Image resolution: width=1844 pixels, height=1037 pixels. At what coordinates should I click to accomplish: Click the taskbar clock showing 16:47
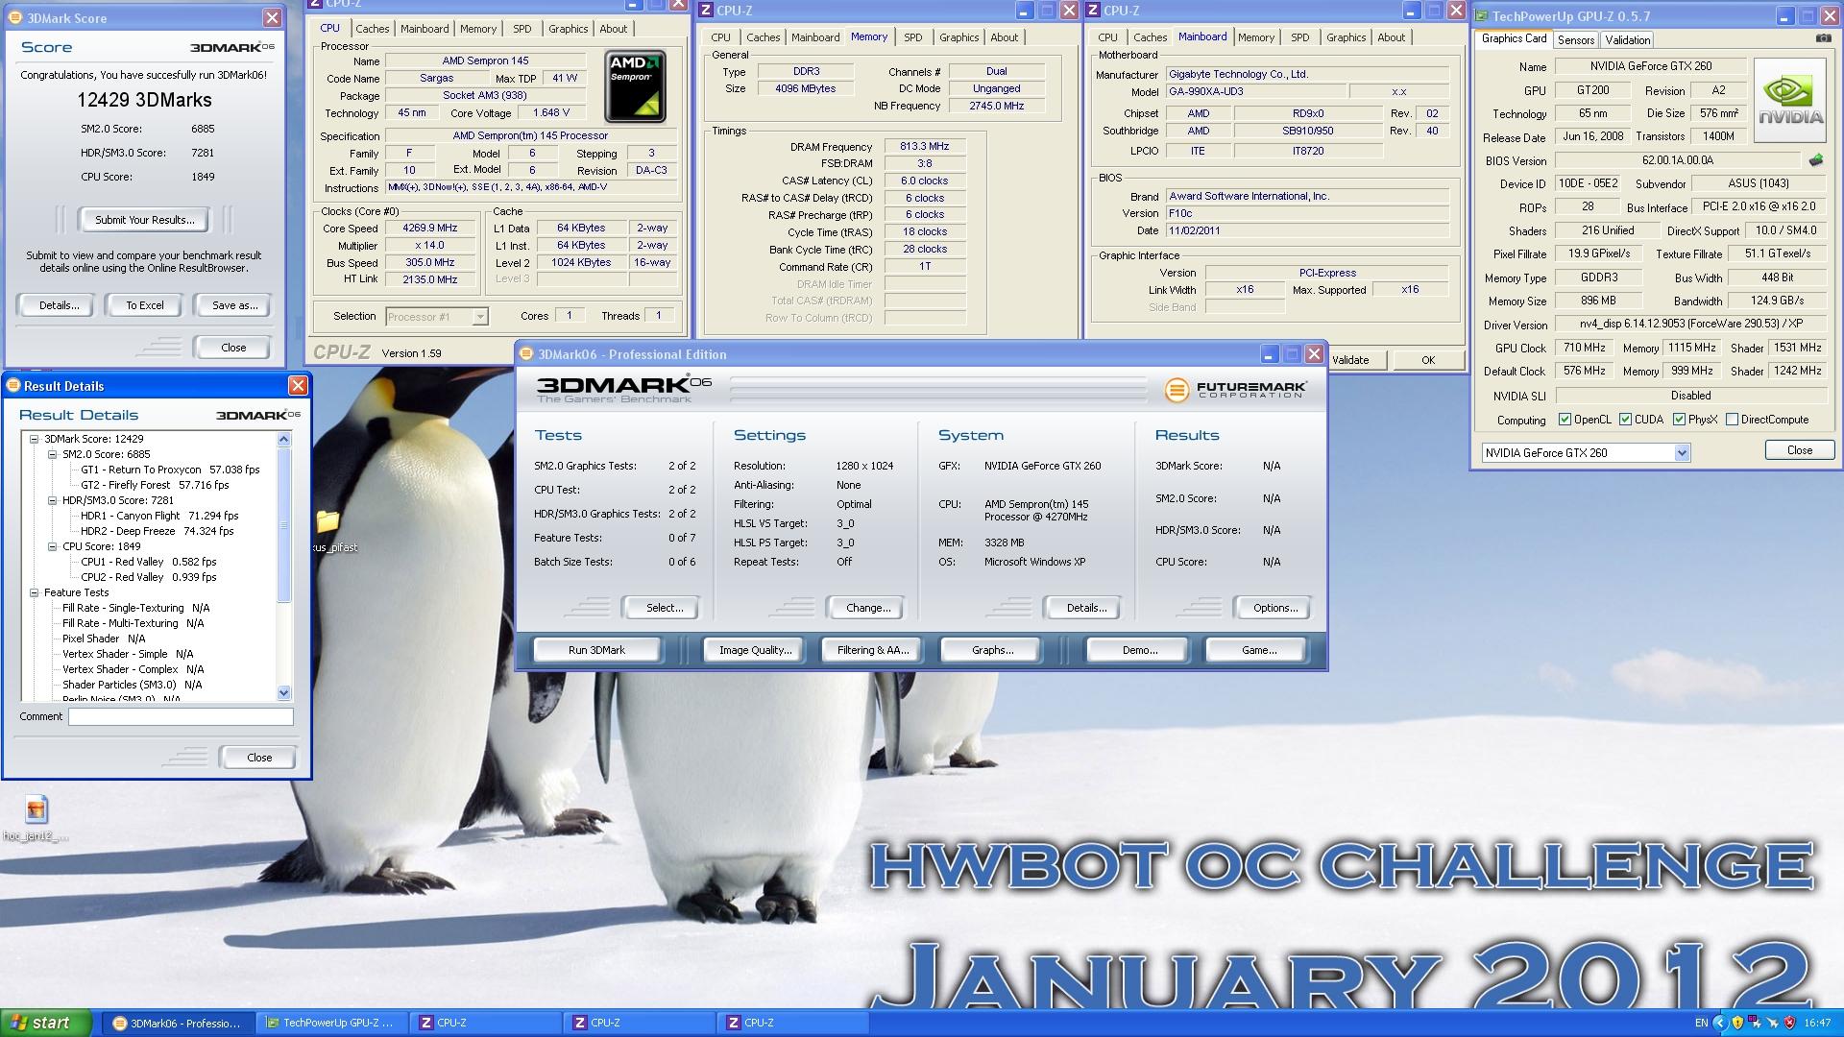click(x=1817, y=1023)
